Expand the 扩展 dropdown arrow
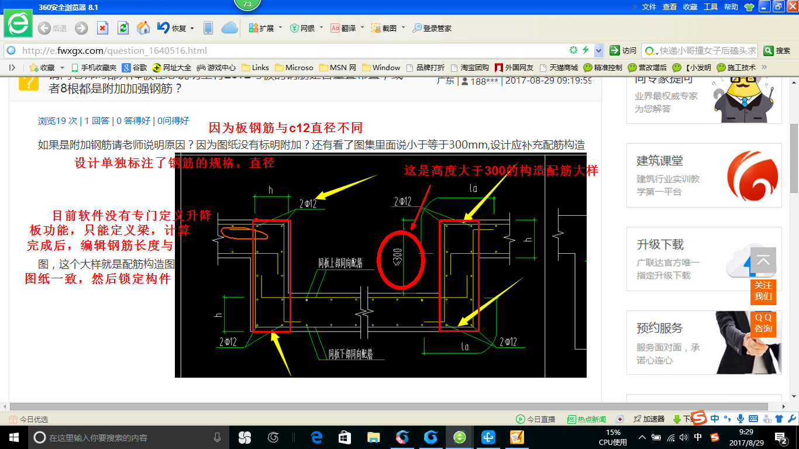 pos(280,27)
